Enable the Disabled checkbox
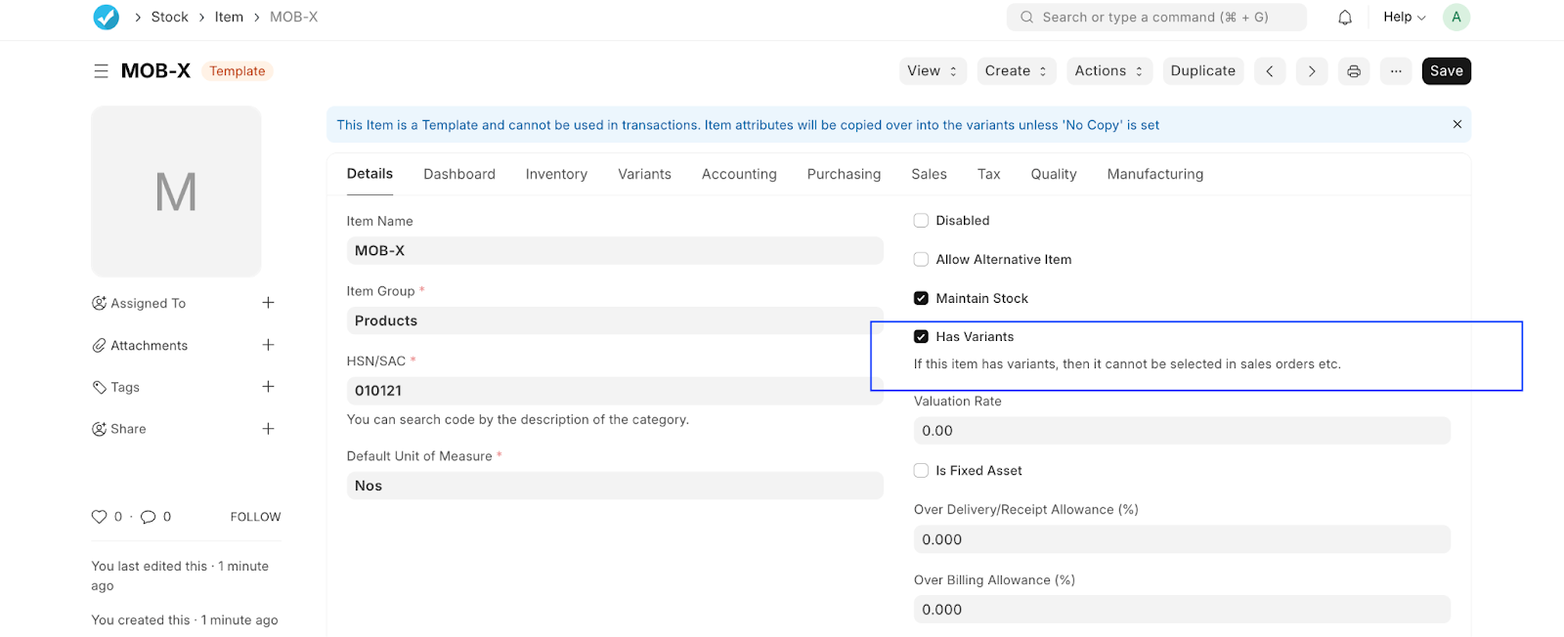Viewport: 1564px width, 637px height. (x=921, y=221)
